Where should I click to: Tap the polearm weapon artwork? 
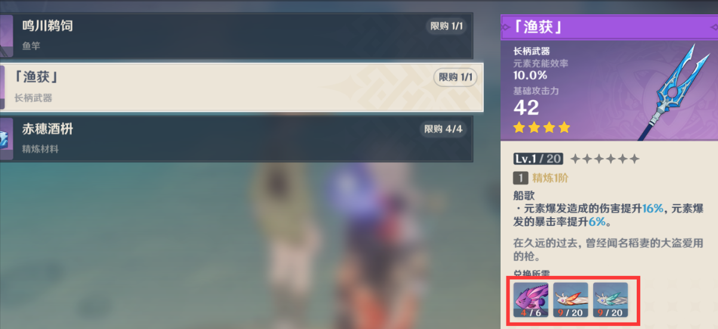click(x=674, y=91)
